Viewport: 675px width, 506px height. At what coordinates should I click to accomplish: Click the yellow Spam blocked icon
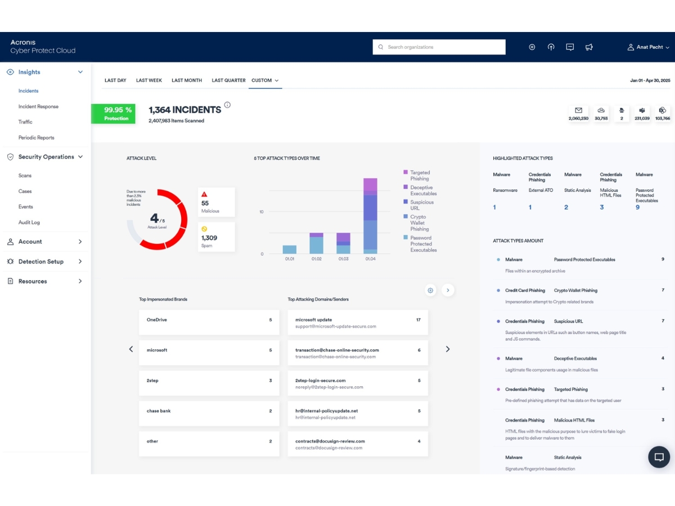205,229
